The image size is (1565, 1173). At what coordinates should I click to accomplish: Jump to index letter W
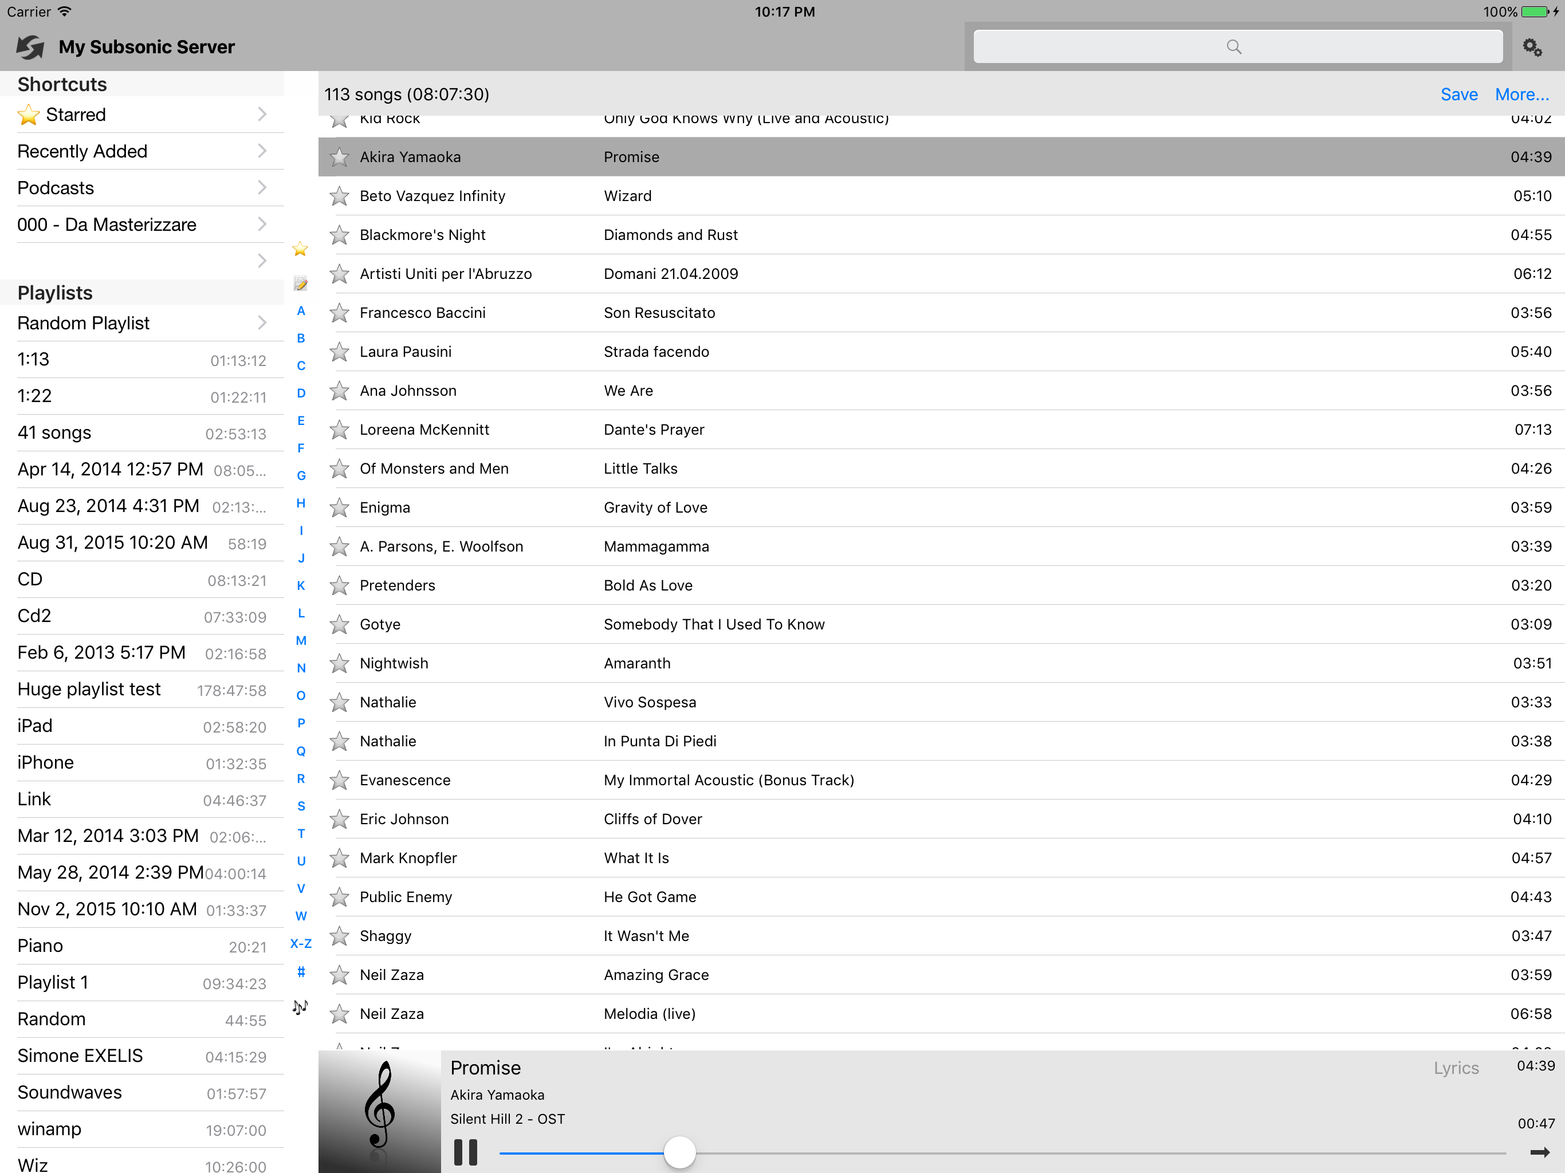pos(301,916)
